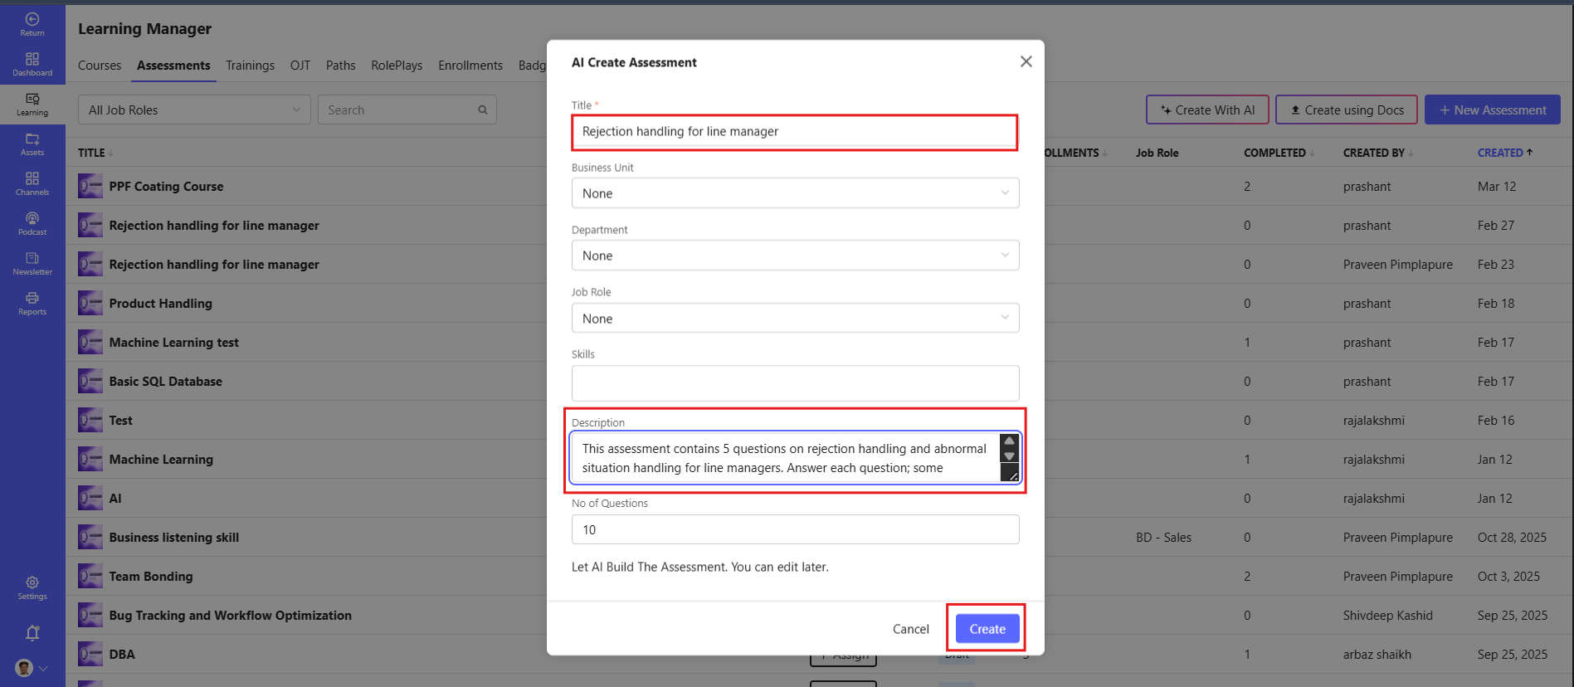Image resolution: width=1574 pixels, height=687 pixels.
Task: Expand the Business Unit dropdown
Action: click(x=795, y=193)
